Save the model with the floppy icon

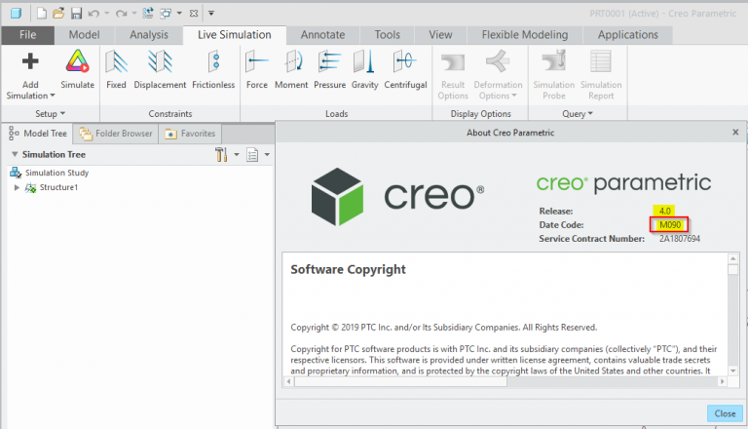pos(76,14)
